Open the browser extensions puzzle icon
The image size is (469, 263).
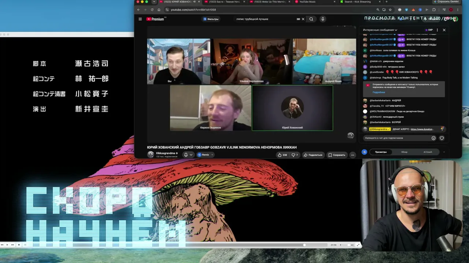(x=434, y=10)
